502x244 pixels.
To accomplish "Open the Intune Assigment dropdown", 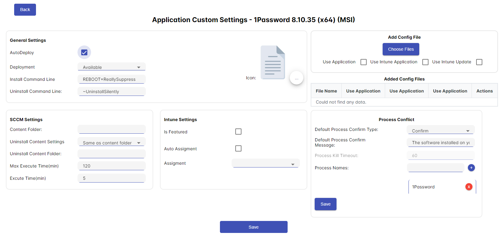I will point(265,163).
